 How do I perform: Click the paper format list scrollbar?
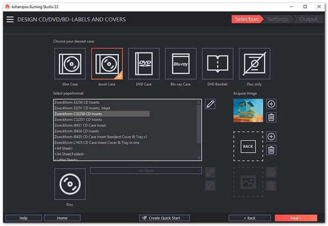(x=199, y=124)
